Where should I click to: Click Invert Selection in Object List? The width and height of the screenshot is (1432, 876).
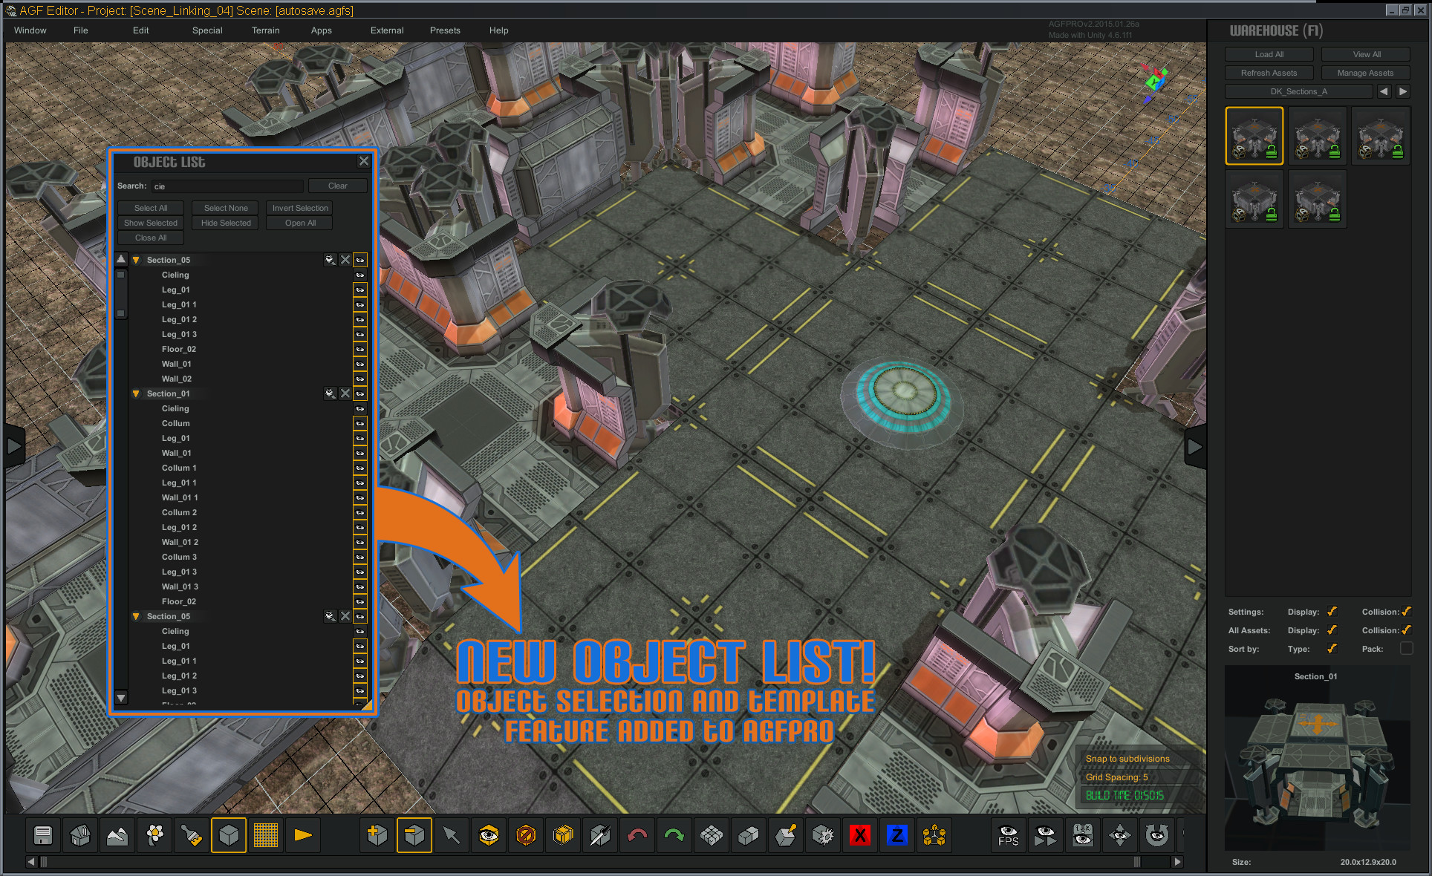pyautogui.click(x=299, y=208)
